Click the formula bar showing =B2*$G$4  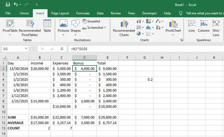coord(146,49)
